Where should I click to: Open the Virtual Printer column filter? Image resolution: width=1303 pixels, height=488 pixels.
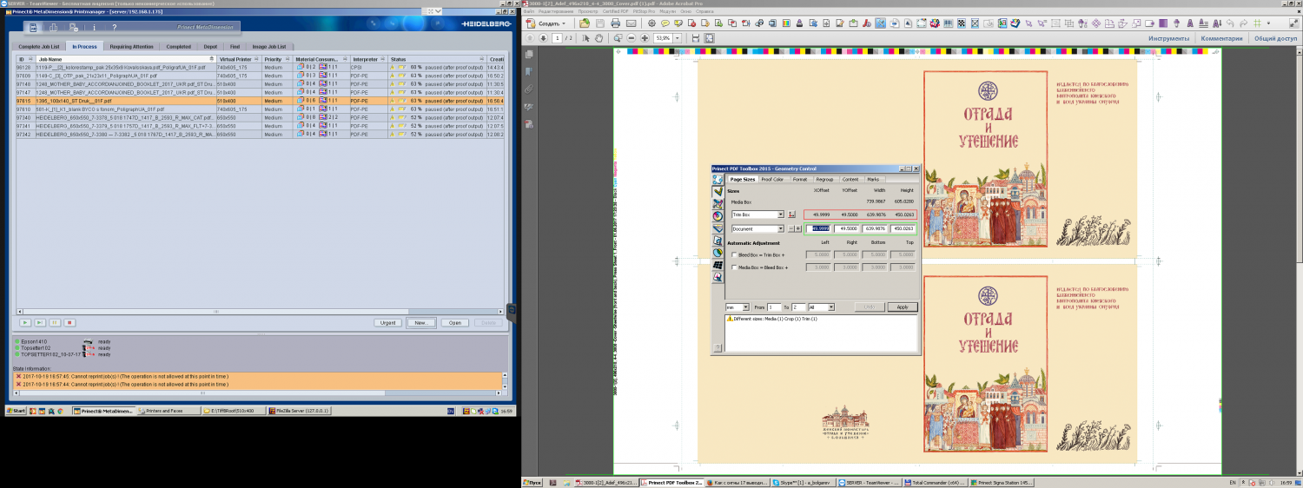click(x=256, y=59)
